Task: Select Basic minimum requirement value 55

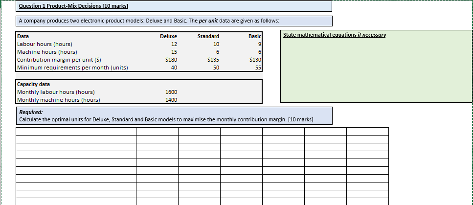Action: (258, 68)
